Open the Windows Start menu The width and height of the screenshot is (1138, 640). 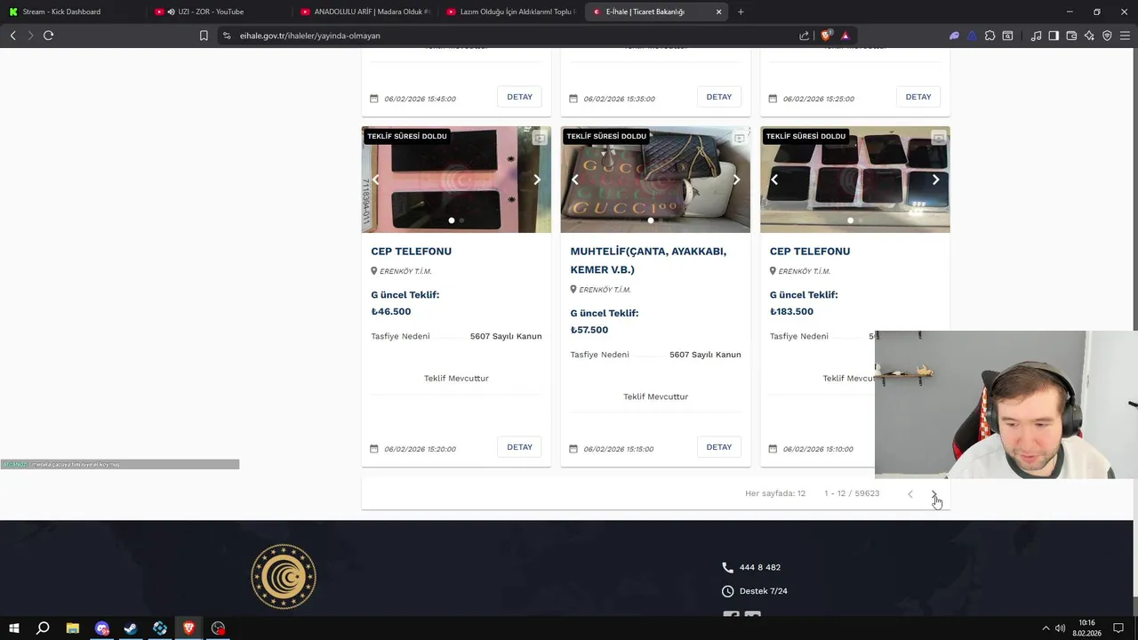14,628
